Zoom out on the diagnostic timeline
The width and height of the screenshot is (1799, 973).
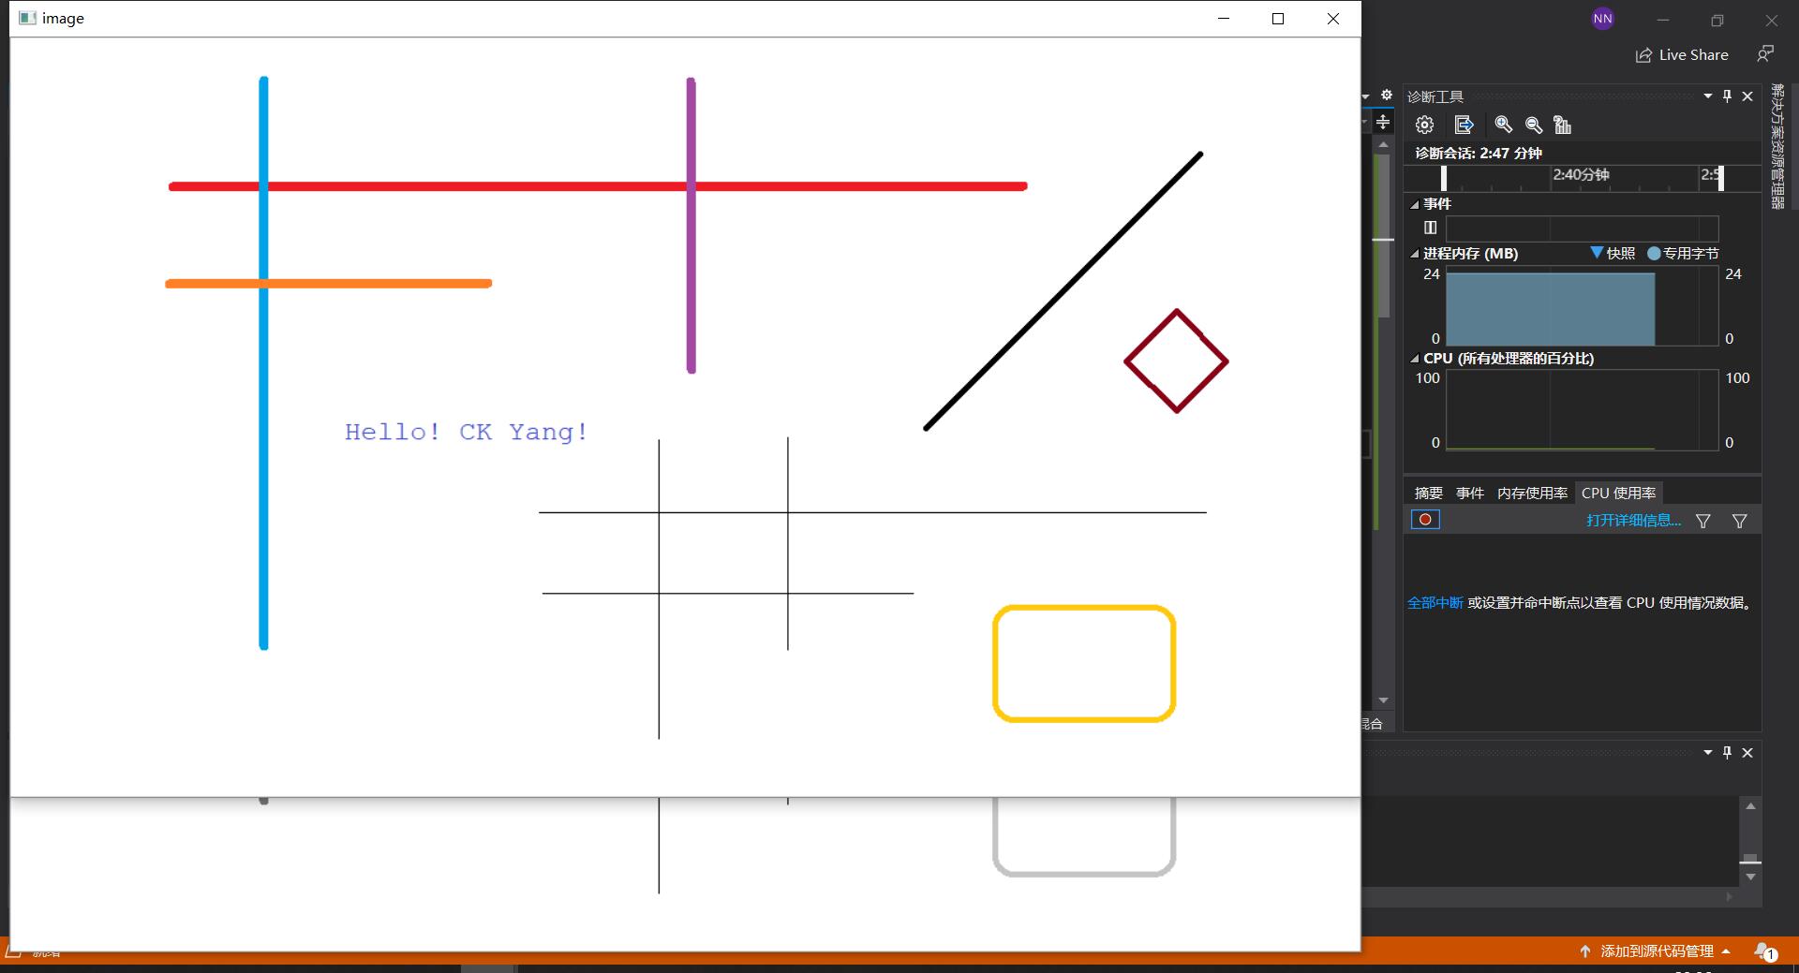pyautogui.click(x=1533, y=125)
